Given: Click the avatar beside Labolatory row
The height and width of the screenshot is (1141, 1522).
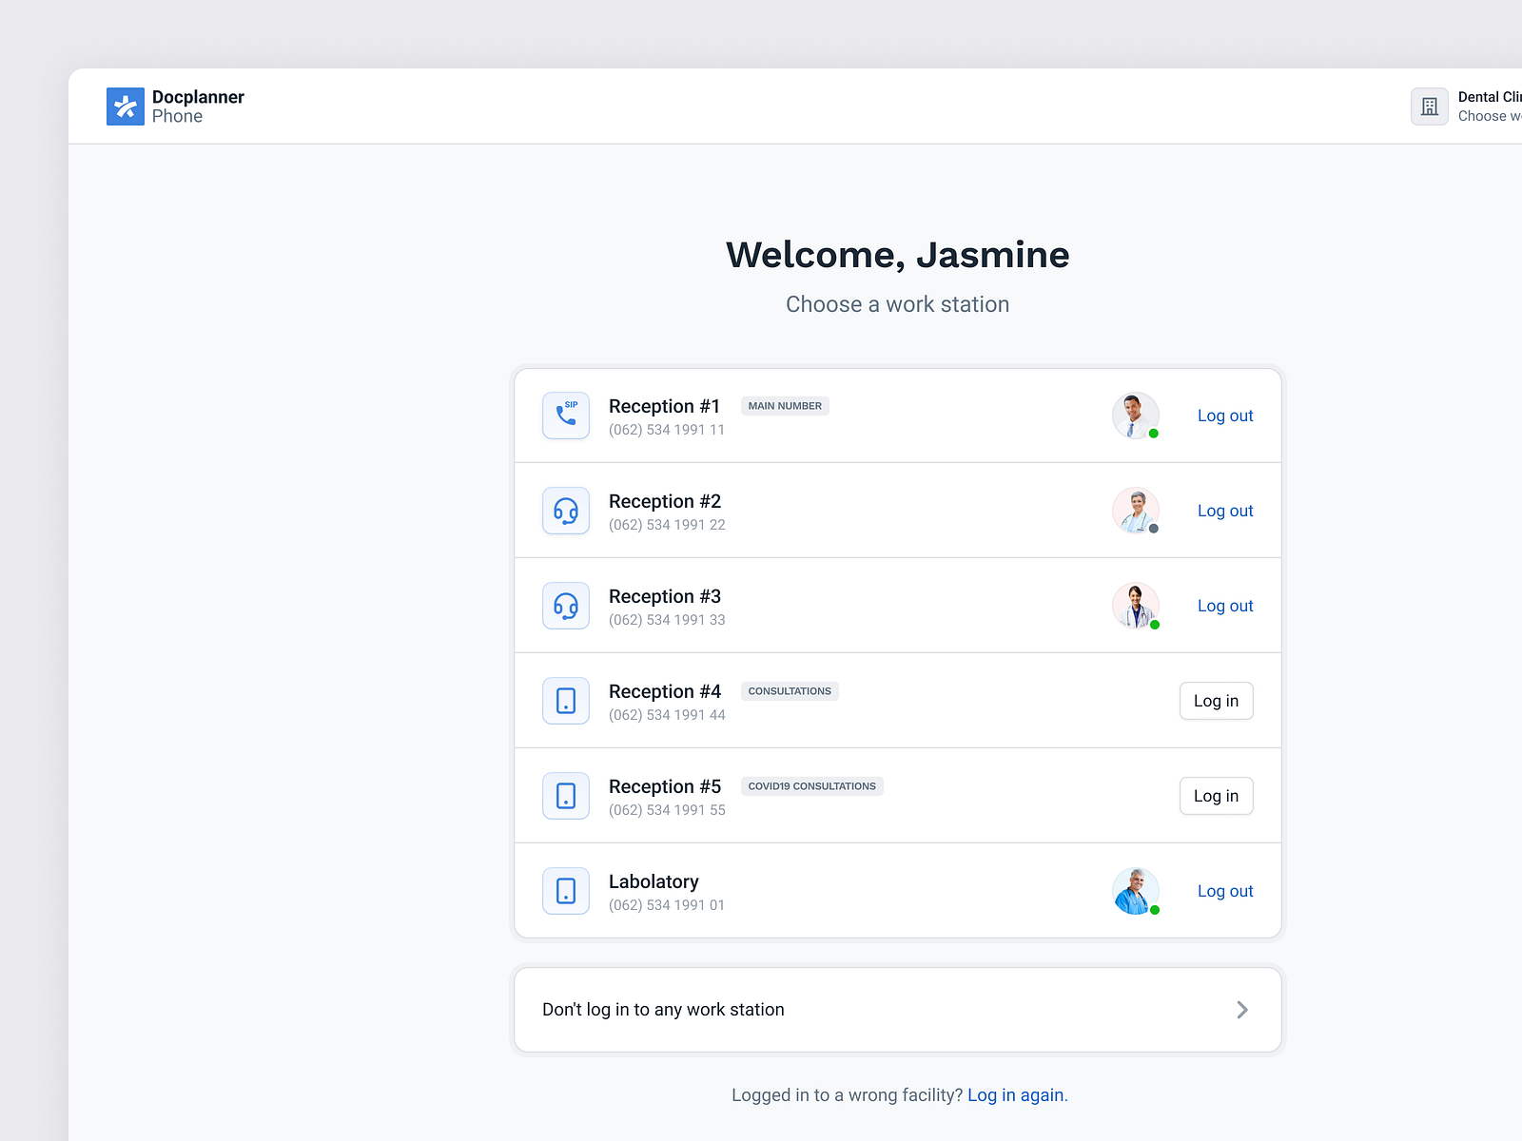Looking at the screenshot, I should 1135,891.
